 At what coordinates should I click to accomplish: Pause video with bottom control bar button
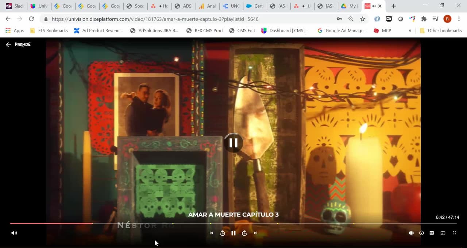coord(233,233)
